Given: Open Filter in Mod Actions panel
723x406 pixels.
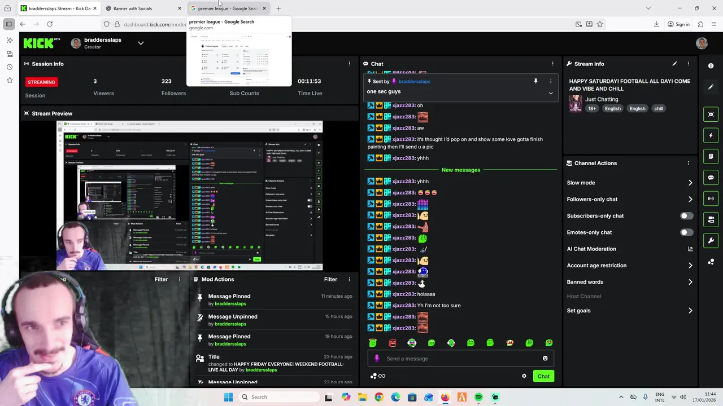Looking at the screenshot, I should click(x=330, y=279).
